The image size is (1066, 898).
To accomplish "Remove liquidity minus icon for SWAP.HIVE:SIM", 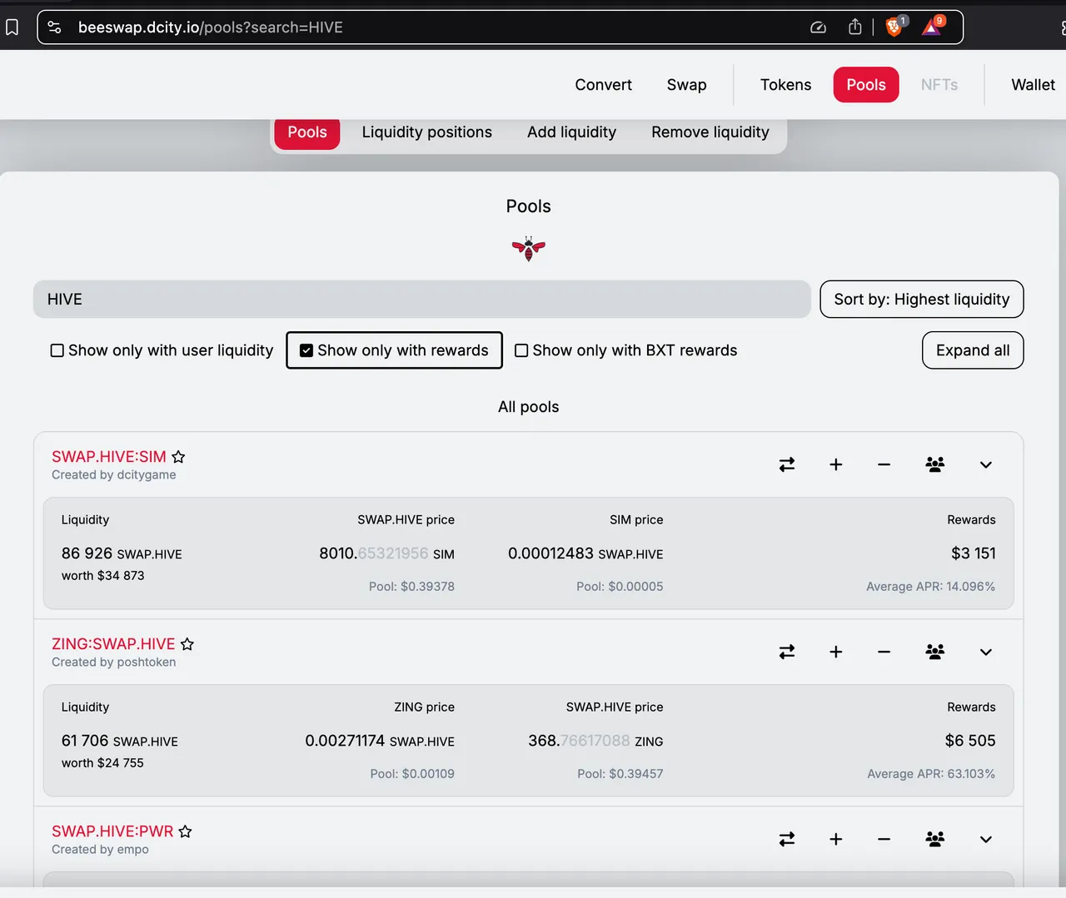I will pyautogui.click(x=884, y=464).
